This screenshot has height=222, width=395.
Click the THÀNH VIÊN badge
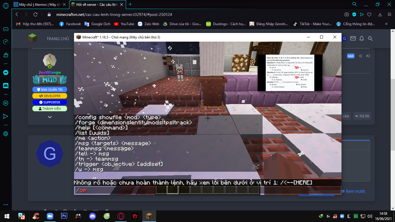click(50, 109)
